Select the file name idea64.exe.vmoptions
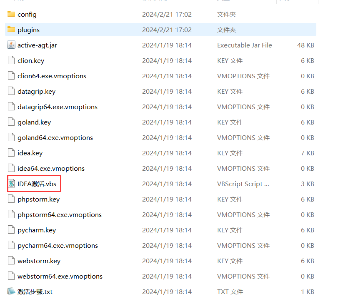 pyautogui.click(x=51, y=169)
